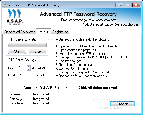143x115 pixels.
Task: Click the A.S.A.P. Solutions logo
Action: [x=15, y=17]
